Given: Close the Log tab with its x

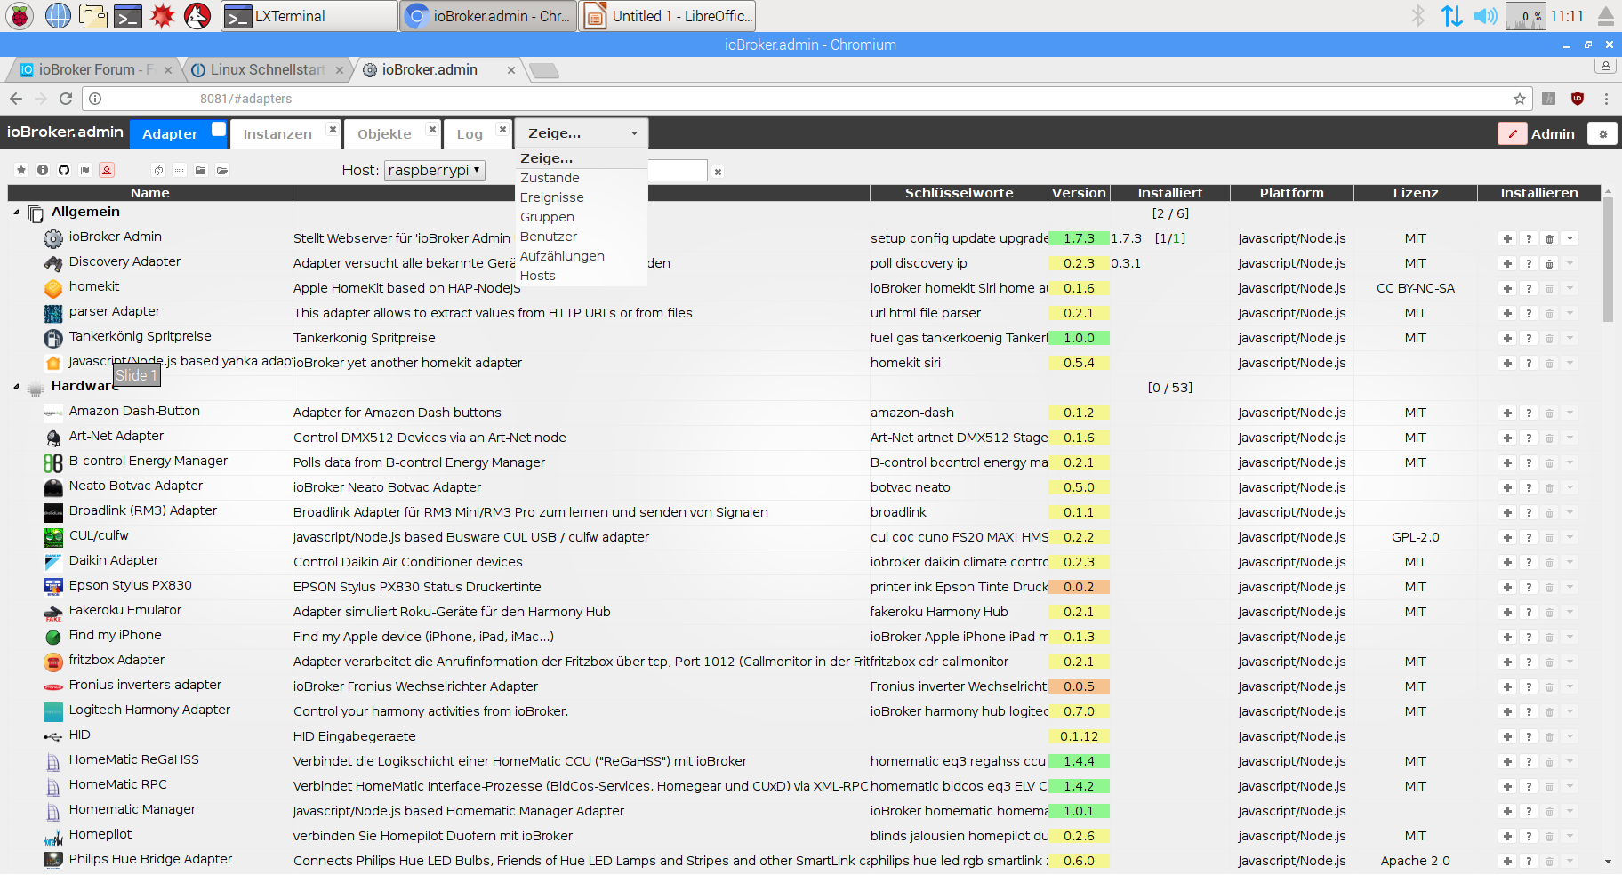Looking at the screenshot, I should [x=502, y=129].
